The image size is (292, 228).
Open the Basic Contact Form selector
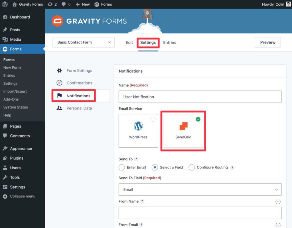tap(83, 42)
